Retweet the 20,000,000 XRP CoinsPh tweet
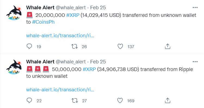Viewport: 204px width, 108px height. coord(74,47)
